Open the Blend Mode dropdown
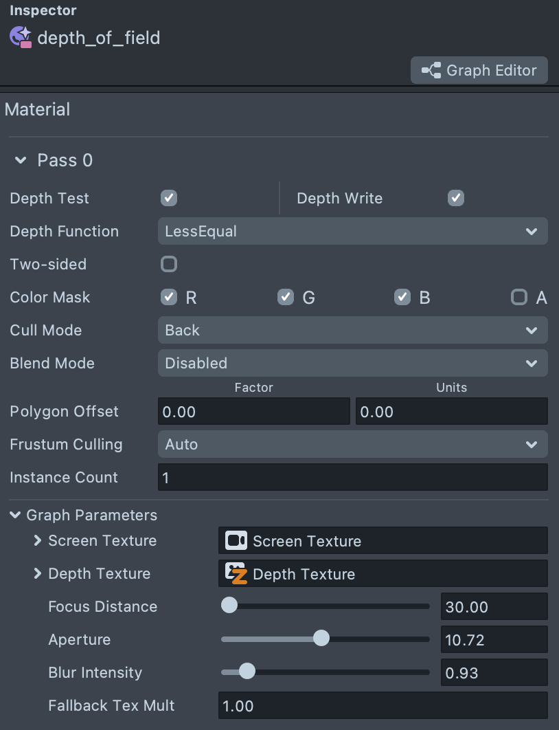Viewport: 559px width, 730px height. (352, 364)
